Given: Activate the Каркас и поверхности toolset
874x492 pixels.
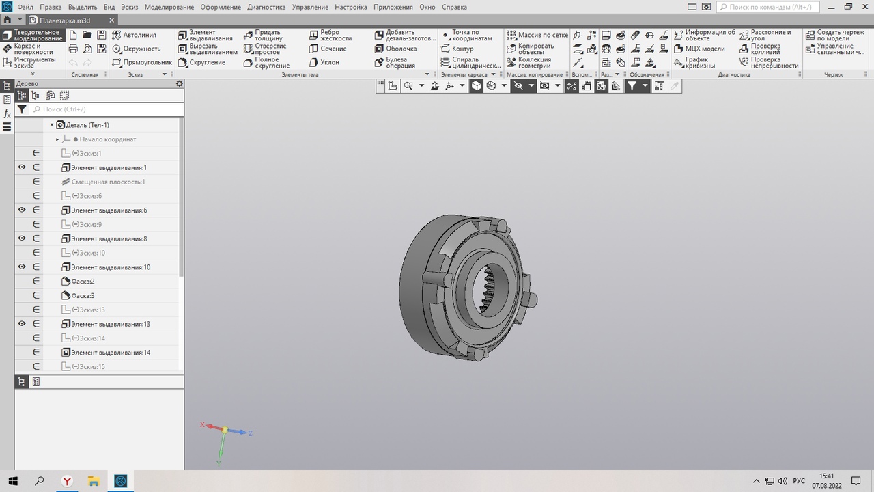Looking at the screenshot, I should click(33, 49).
